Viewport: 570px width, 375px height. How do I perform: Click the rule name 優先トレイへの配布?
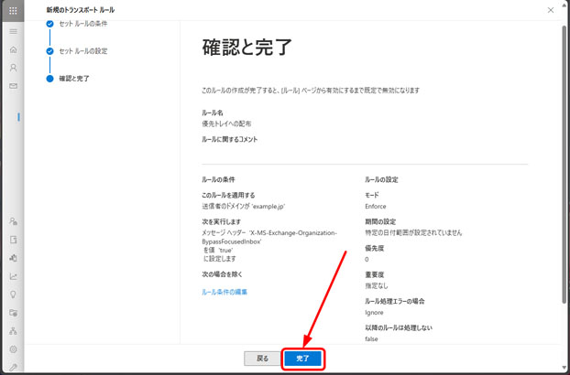226,123
